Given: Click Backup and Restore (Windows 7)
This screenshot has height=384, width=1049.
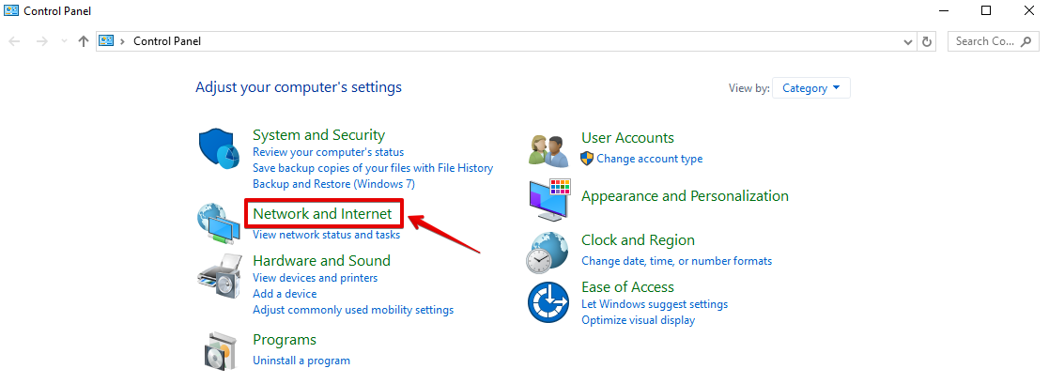Looking at the screenshot, I should [x=332, y=184].
